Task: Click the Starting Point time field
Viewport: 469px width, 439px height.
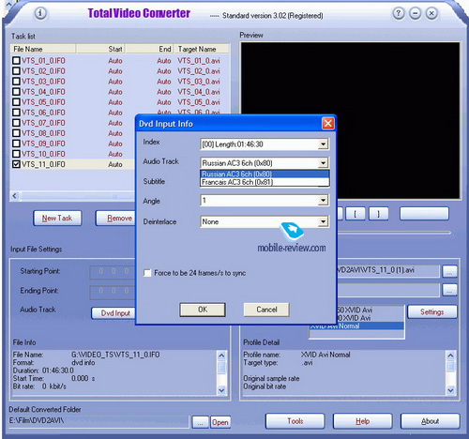Action: tap(113, 272)
